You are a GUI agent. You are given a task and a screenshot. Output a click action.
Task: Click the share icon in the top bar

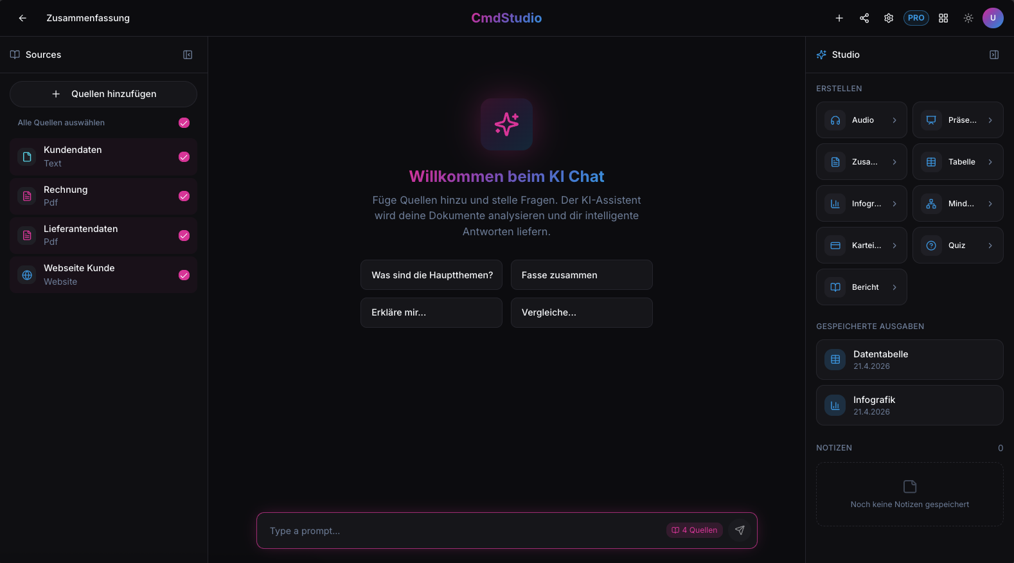[x=864, y=18]
